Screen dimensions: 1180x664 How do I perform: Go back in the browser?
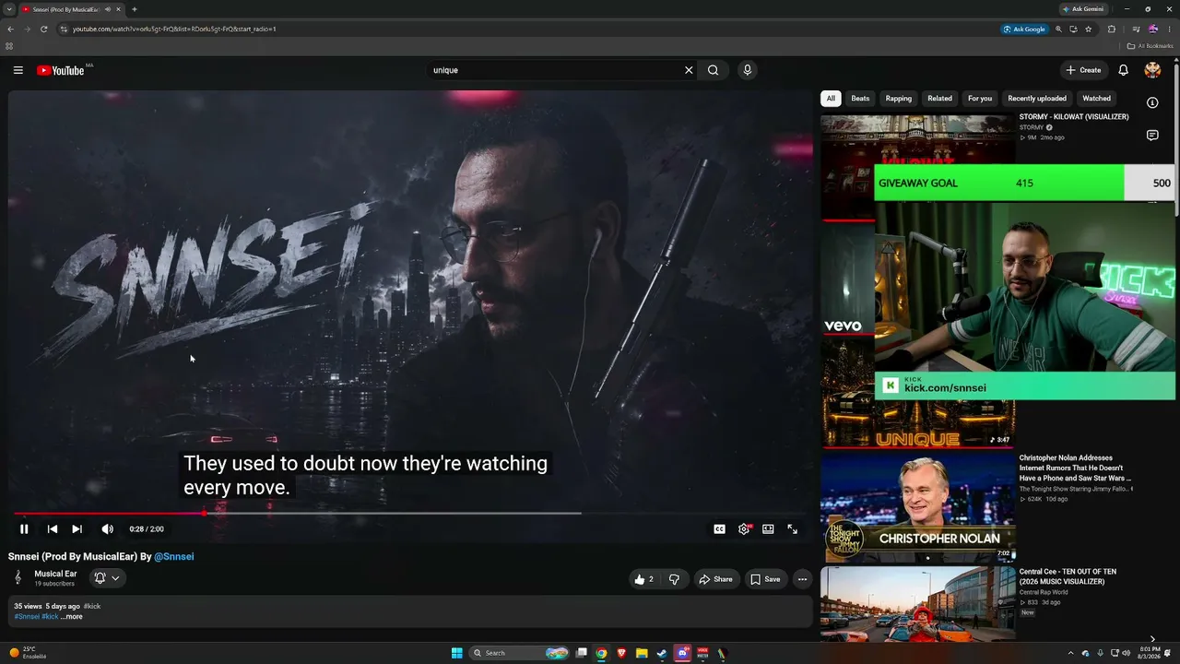point(10,29)
